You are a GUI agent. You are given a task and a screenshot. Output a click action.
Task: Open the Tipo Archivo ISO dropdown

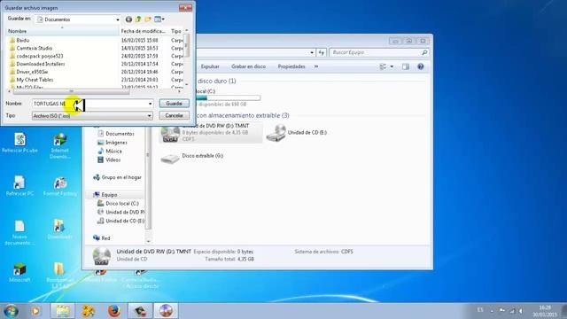[x=150, y=116]
